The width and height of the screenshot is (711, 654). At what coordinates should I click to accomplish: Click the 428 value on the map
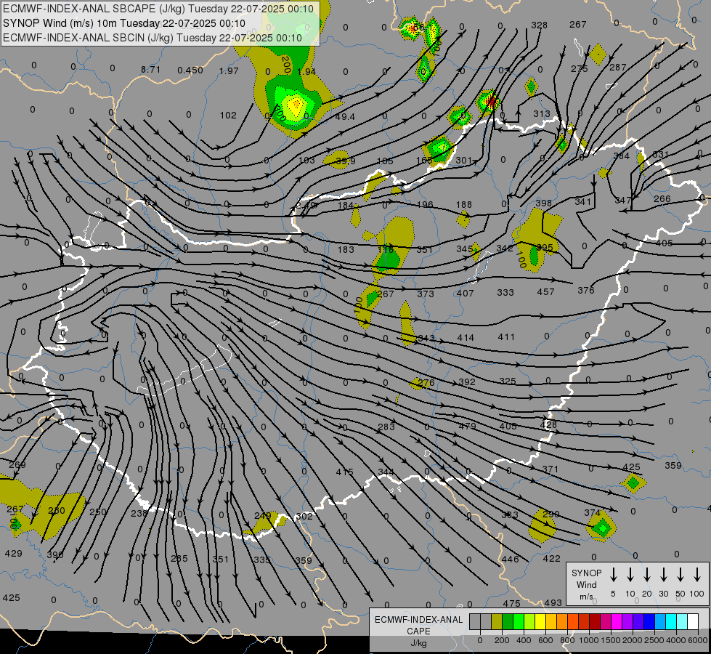tap(548, 424)
